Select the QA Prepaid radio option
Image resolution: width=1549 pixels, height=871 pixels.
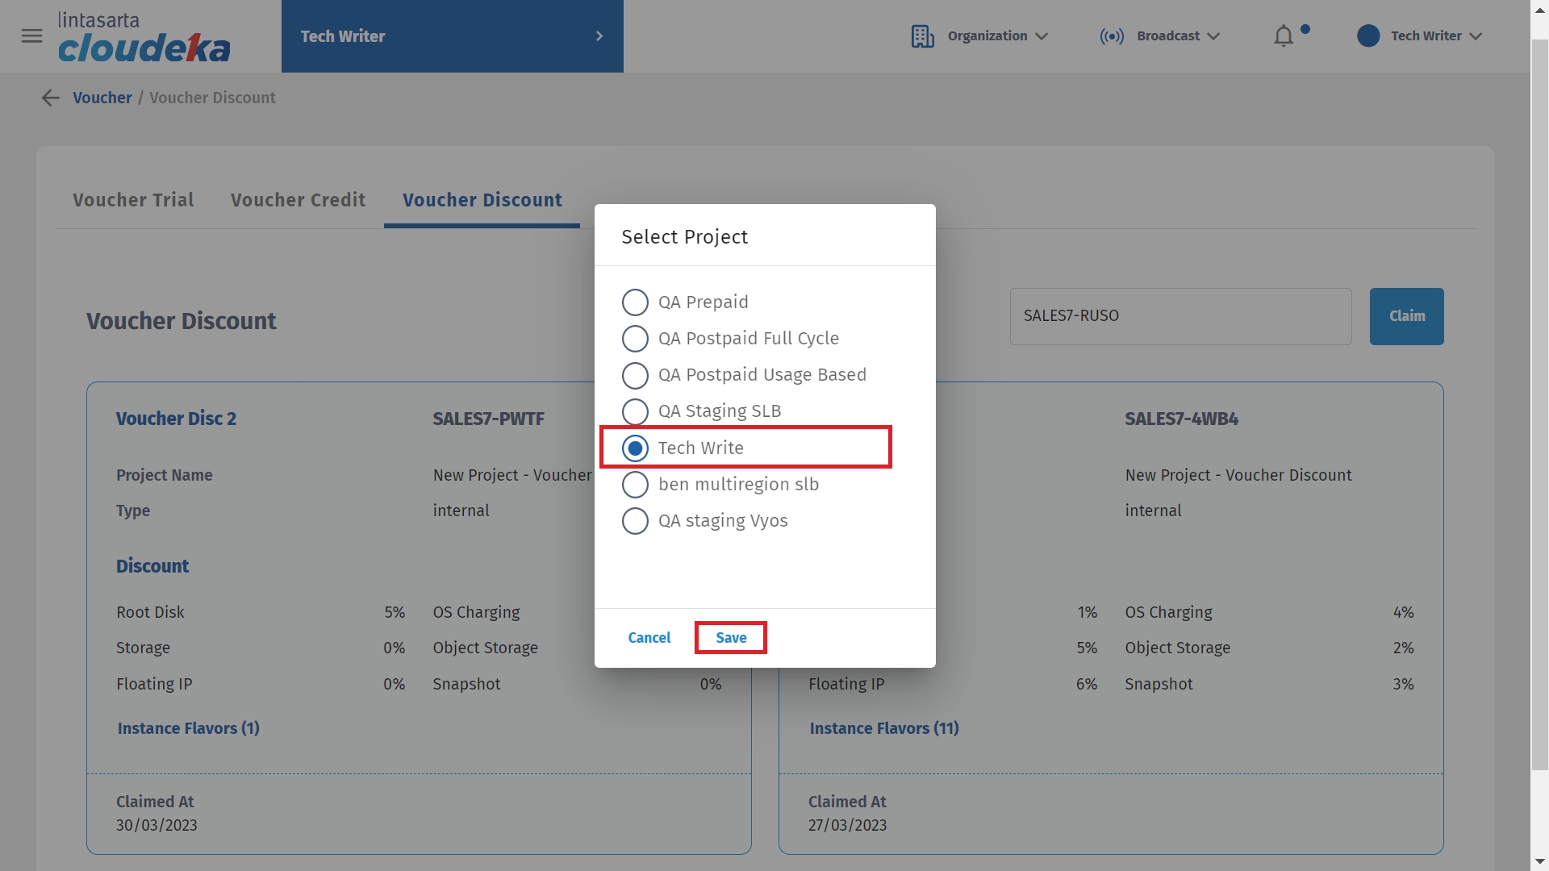coord(635,302)
